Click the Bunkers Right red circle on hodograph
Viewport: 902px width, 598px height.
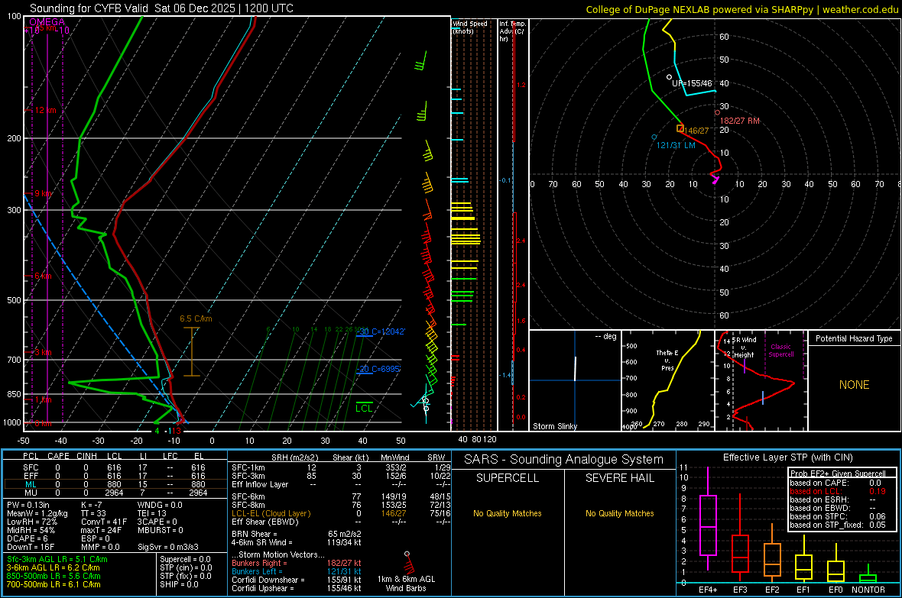click(717, 112)
